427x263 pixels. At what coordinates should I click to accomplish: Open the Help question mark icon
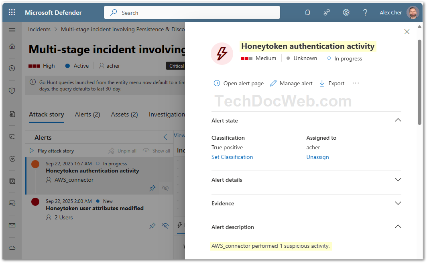(365, 12)
